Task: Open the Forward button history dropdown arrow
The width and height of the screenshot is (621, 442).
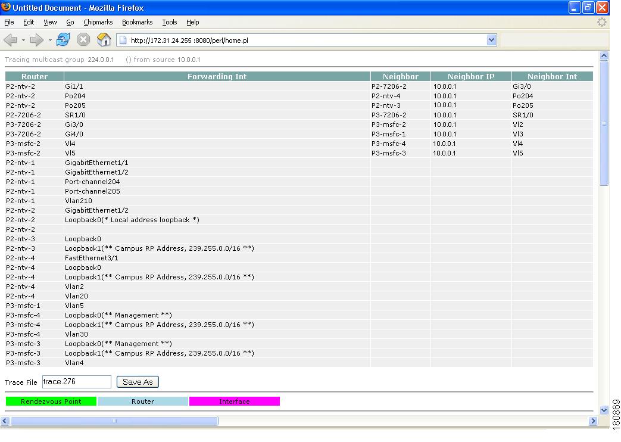Action: tap(50, 40)
